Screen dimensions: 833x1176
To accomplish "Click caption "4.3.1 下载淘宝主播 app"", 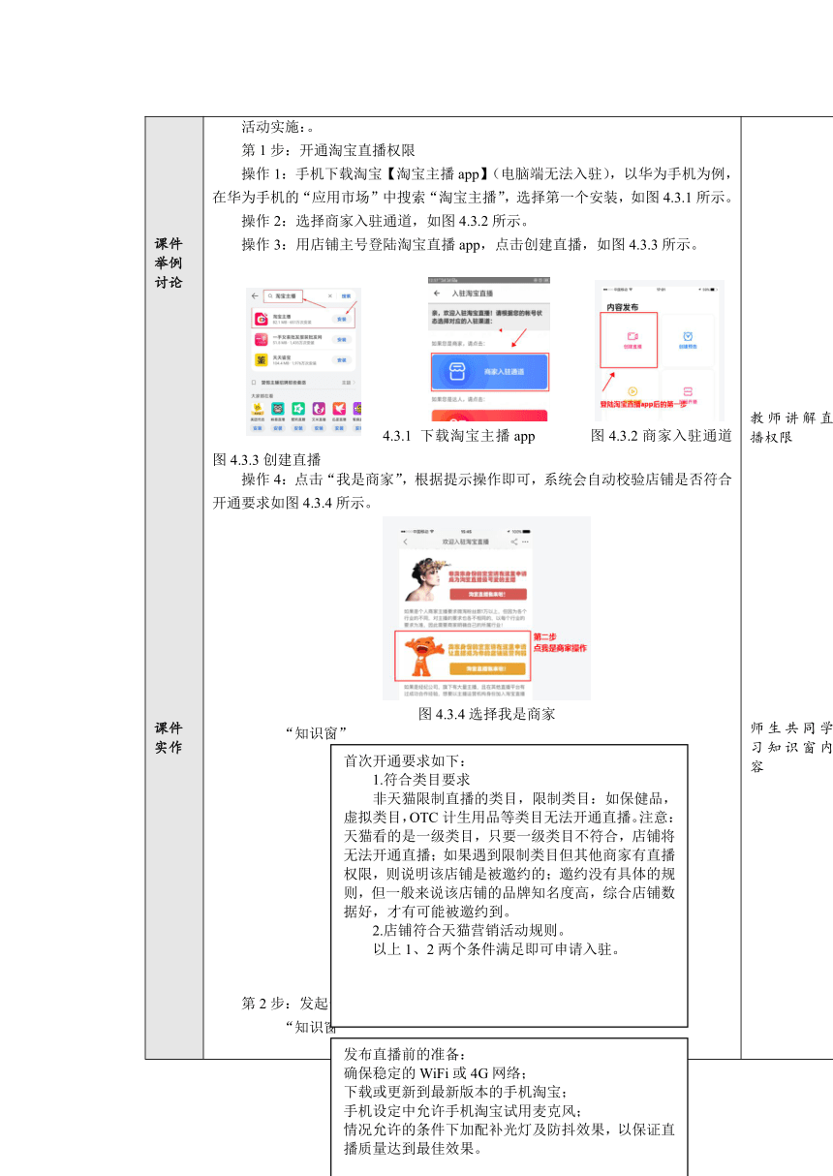I will [x=459, y=436].
